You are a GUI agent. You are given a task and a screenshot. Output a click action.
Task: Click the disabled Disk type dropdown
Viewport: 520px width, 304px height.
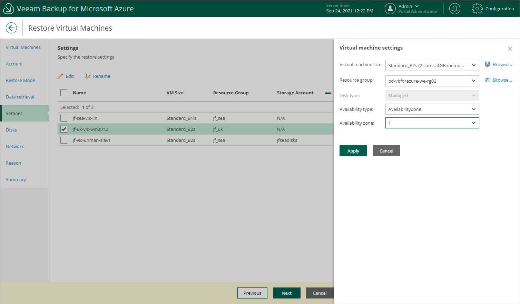pyautogui.click(x=432, y=95)
